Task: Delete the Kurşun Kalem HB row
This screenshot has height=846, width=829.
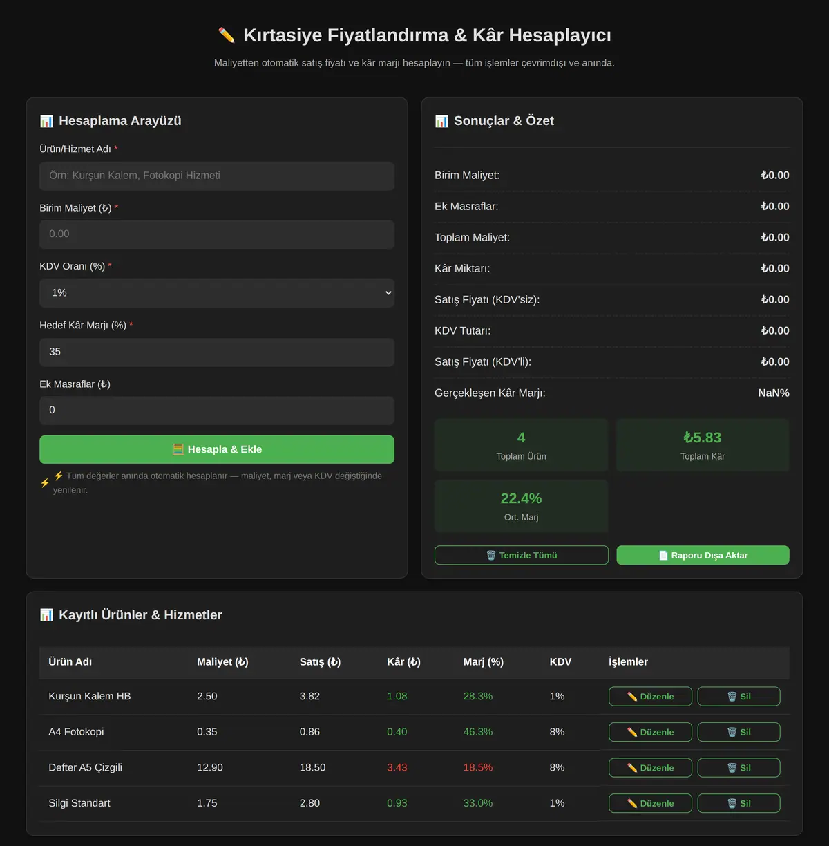Action: pos(739,696)
